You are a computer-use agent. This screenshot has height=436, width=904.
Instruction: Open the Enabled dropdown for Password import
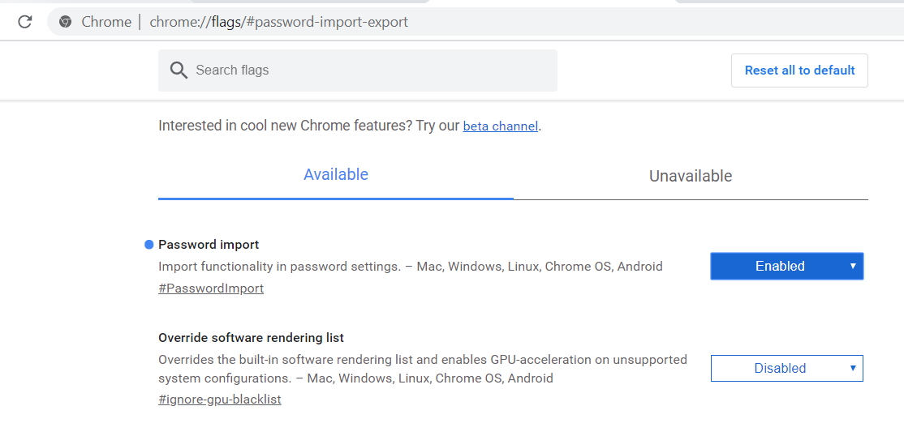[x=780, y=266]
